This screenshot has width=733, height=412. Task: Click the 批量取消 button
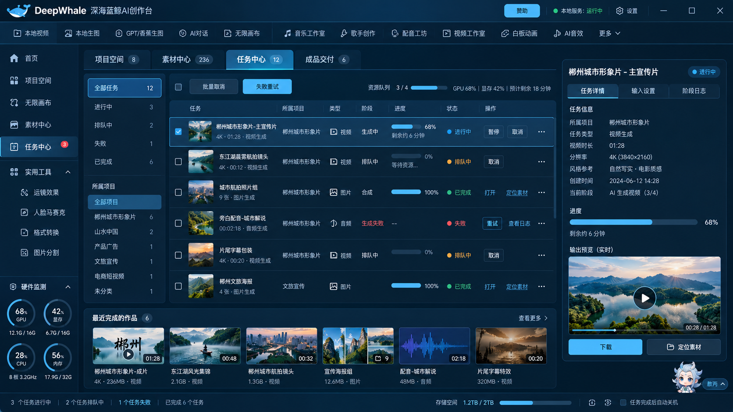point(213,87)
